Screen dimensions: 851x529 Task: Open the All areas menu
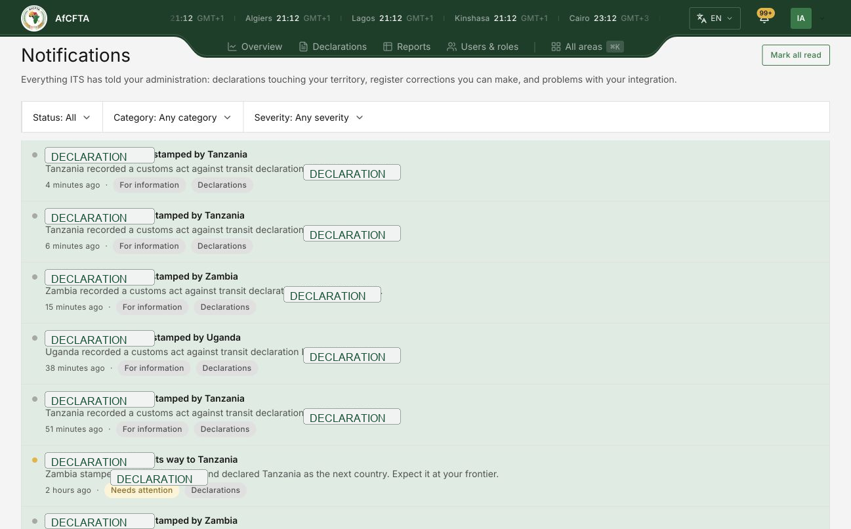coord(587,47)
